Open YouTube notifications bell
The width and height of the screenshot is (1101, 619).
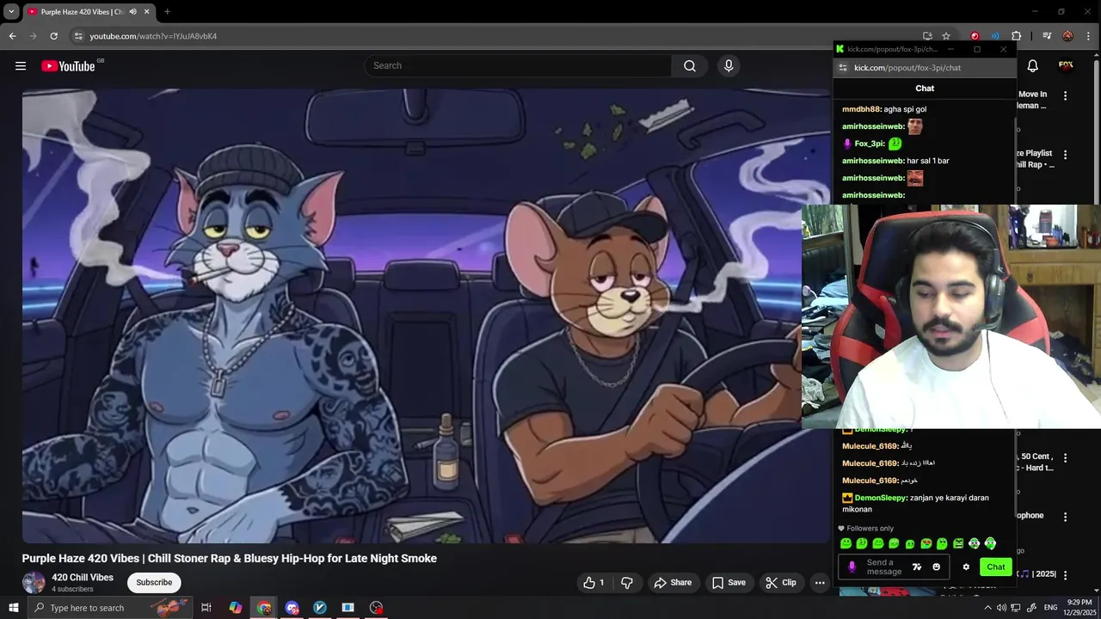tap(1033, 66)
